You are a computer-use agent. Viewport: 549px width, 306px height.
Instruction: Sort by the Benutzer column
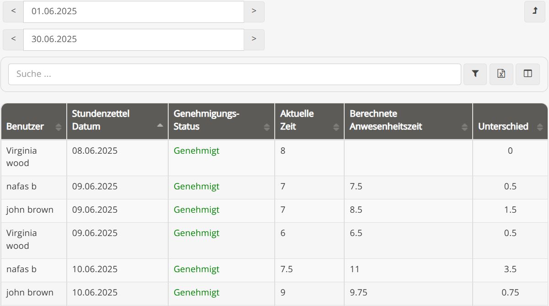[34, 121]
